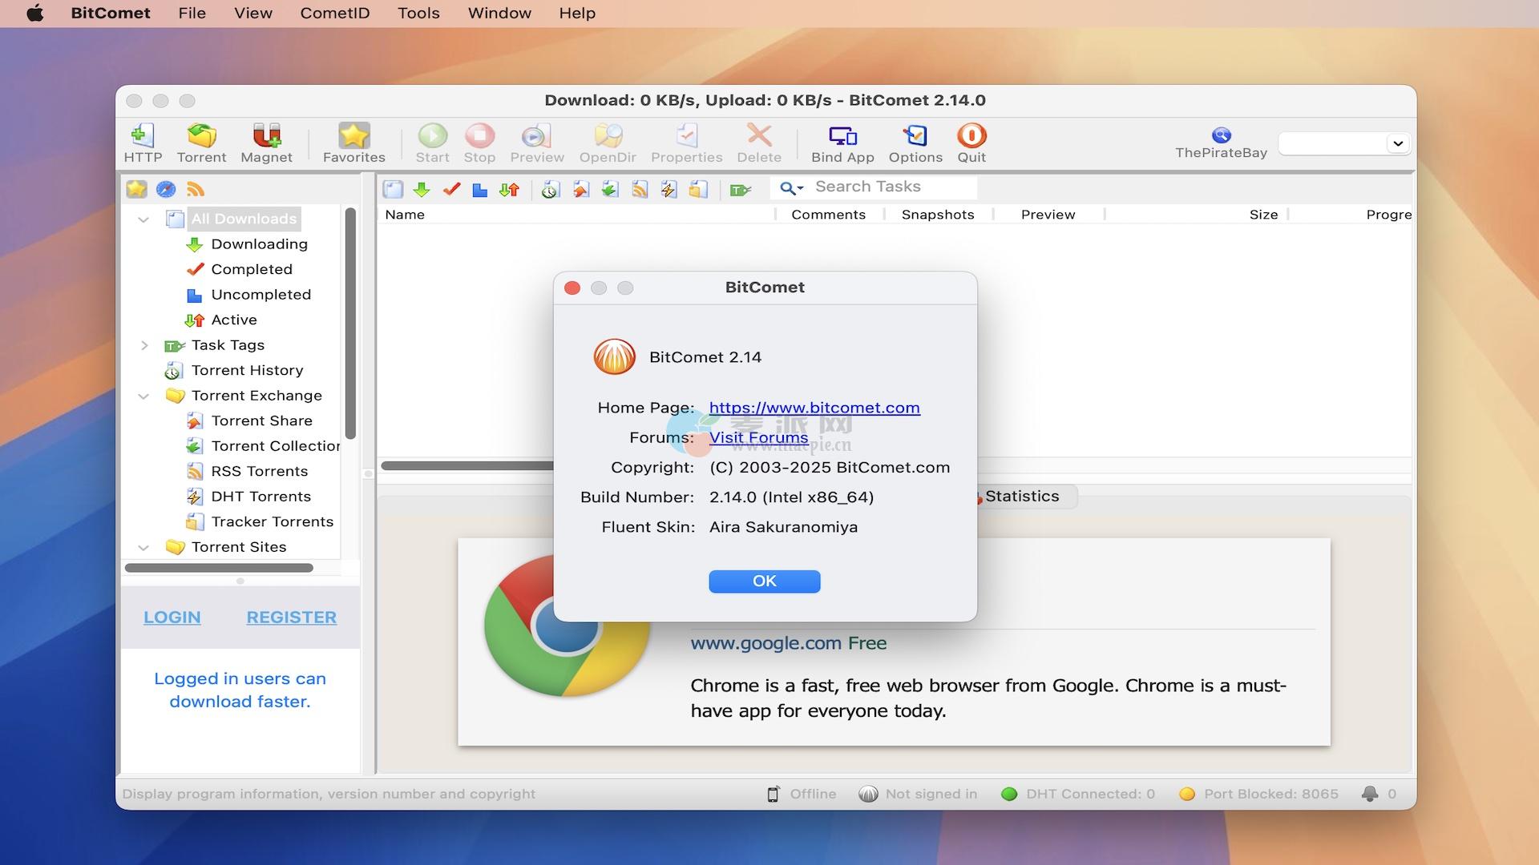The height and width of the screenshot is (865, 1539).
Task: Open the Bind App tool
Action: coord(842,143)
